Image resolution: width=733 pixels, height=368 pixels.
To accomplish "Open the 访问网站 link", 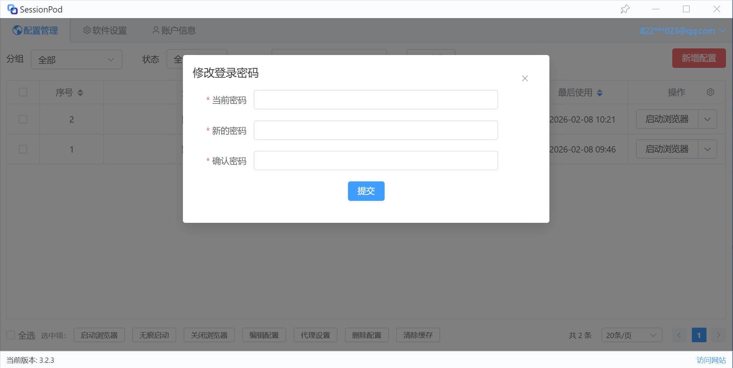I will 711,360.
